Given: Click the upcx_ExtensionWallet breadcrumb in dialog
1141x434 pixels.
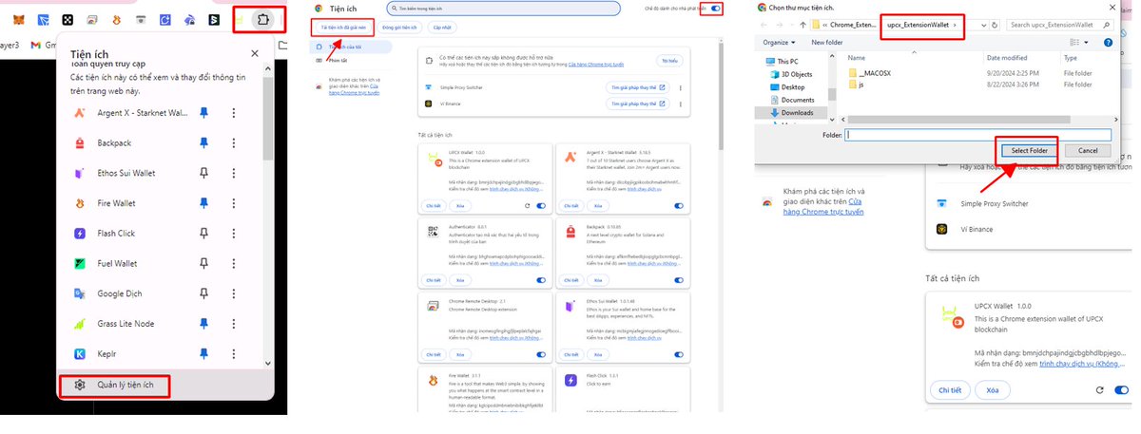Looking at the screenshot, I should pos(919,24).
